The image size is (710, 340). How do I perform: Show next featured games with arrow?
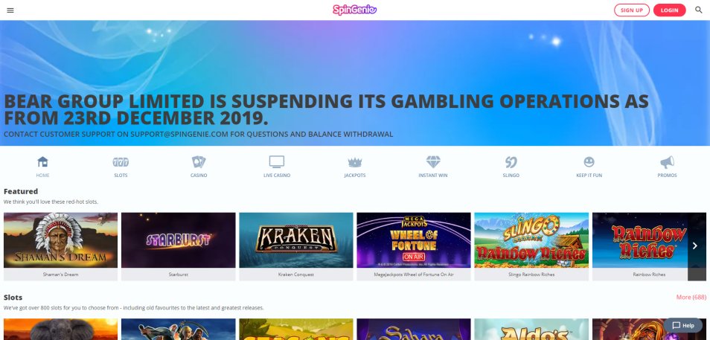click(697, 246)
